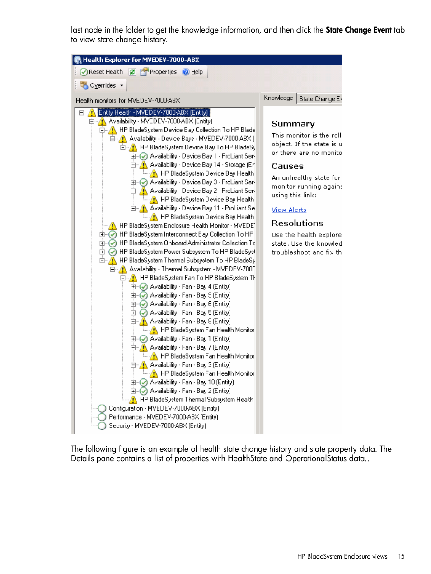Select Availability - Fan - Bay 1 (Entity)
Screen dimensions: 431x574
190,339
